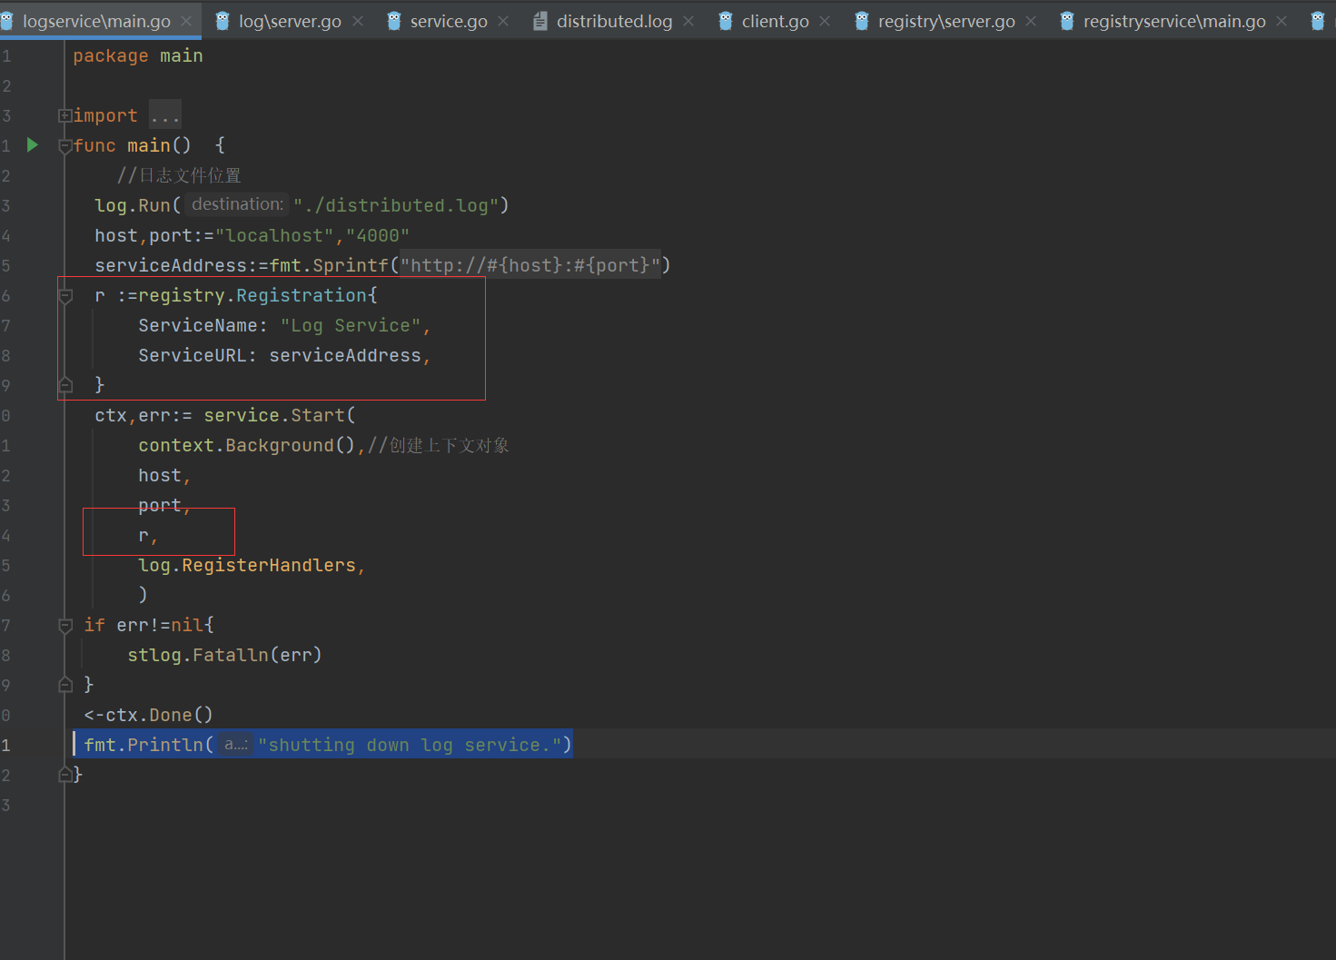Click the 'a...' parameter hint in Println

pos(236,745)
